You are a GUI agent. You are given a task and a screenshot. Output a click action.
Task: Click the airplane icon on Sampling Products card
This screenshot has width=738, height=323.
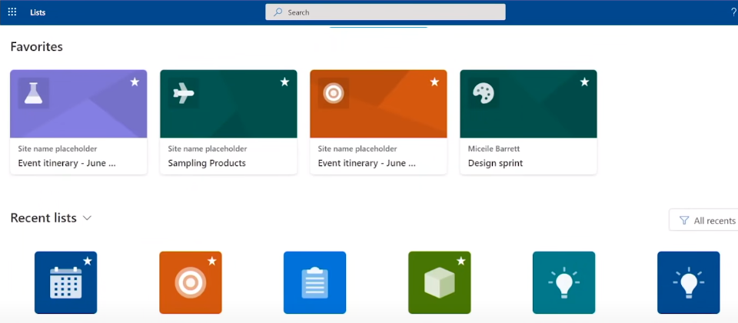pyautogui.click(x=184, y=93)
